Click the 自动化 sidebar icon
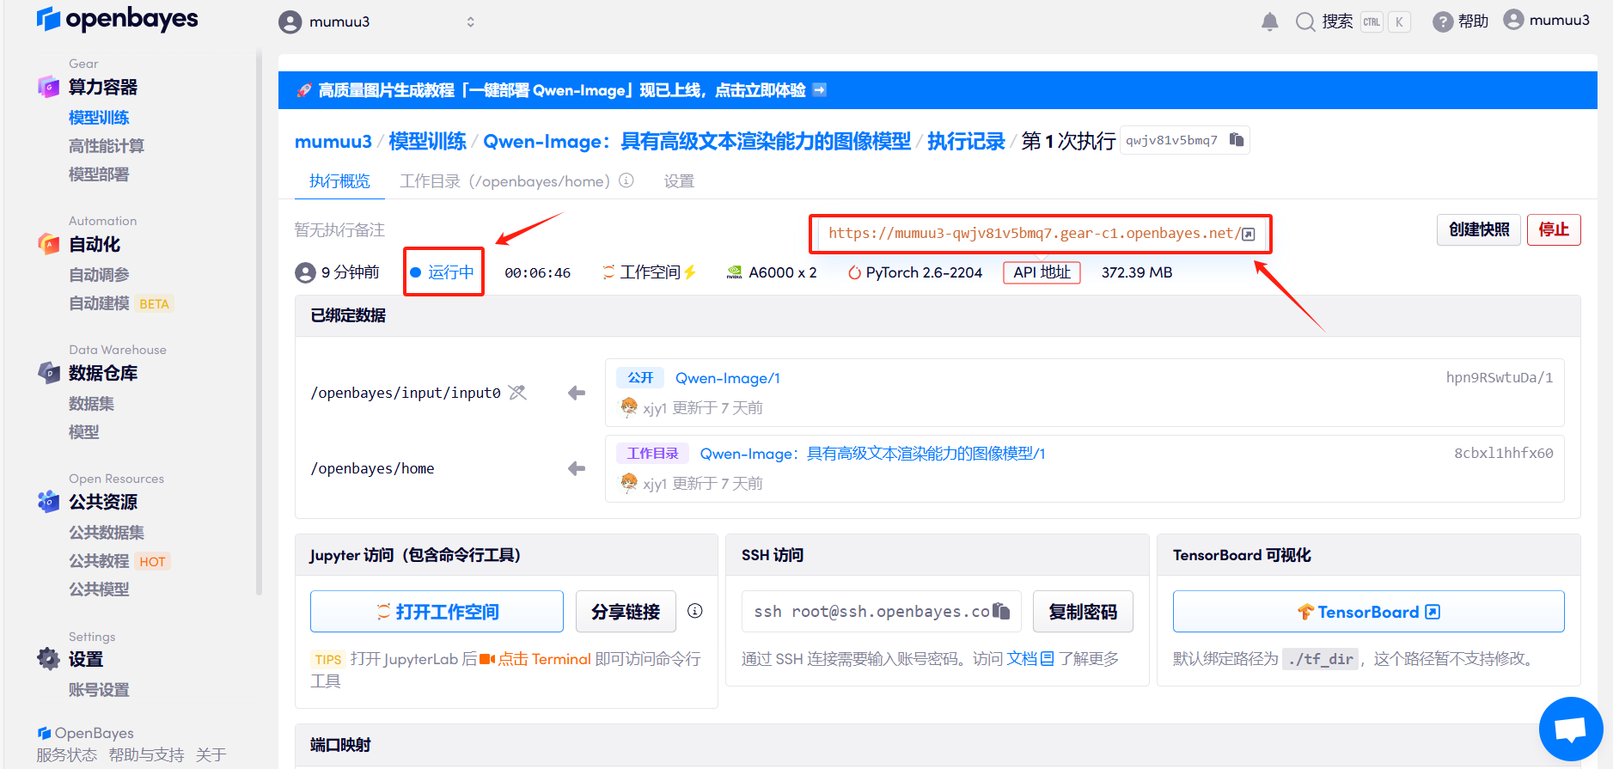The height and width of the screenshot is (769, 1613). [x=49, y=244]
